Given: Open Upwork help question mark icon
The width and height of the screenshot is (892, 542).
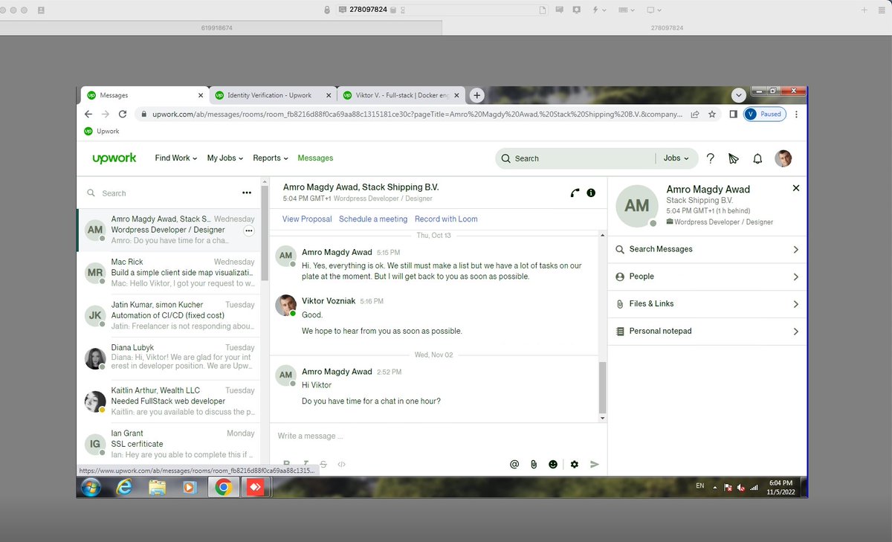Looking at the screenshot, I should 711,158.
